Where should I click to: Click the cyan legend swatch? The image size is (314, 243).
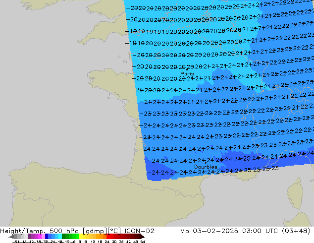coord(60,237)
